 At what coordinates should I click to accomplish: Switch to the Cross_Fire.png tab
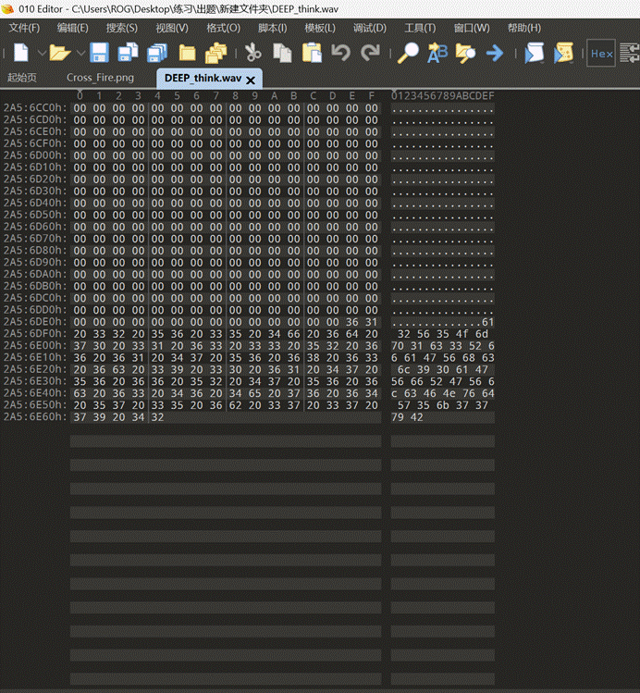click(100, 78)
